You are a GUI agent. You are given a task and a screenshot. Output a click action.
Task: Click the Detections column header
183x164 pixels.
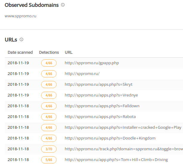(x=49, y=52)
